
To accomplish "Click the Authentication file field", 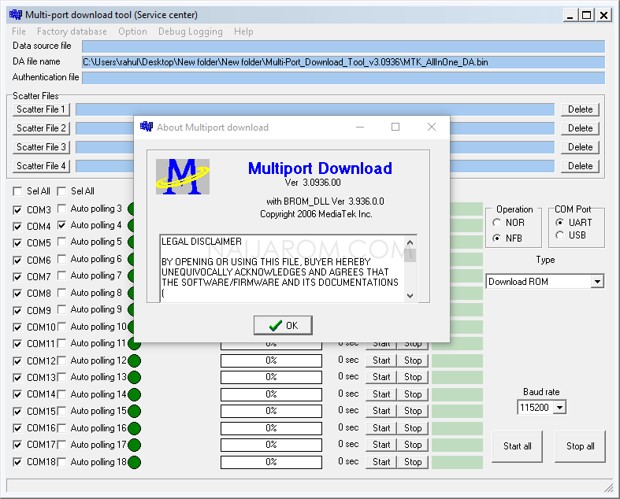I will pyautogui.click(x=343, y=78).
